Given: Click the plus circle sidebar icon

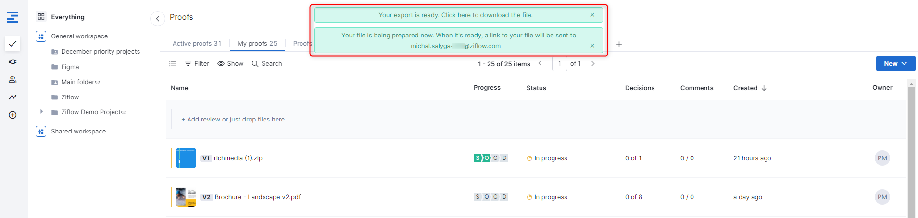Looking at the screenshot, I should pos(13,115).
